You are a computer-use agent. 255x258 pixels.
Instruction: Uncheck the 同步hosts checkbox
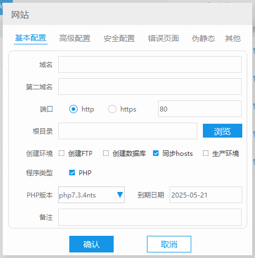[156, 153]
